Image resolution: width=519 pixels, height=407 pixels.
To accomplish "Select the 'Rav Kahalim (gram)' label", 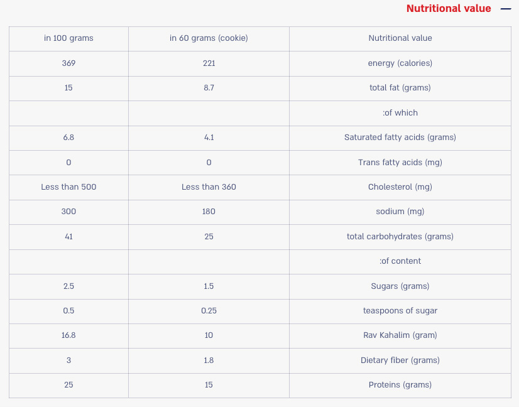I will [x=400, y=335].
